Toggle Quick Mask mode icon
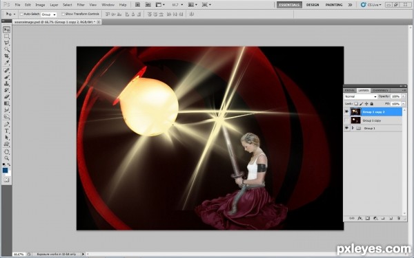 coord(6,180)
